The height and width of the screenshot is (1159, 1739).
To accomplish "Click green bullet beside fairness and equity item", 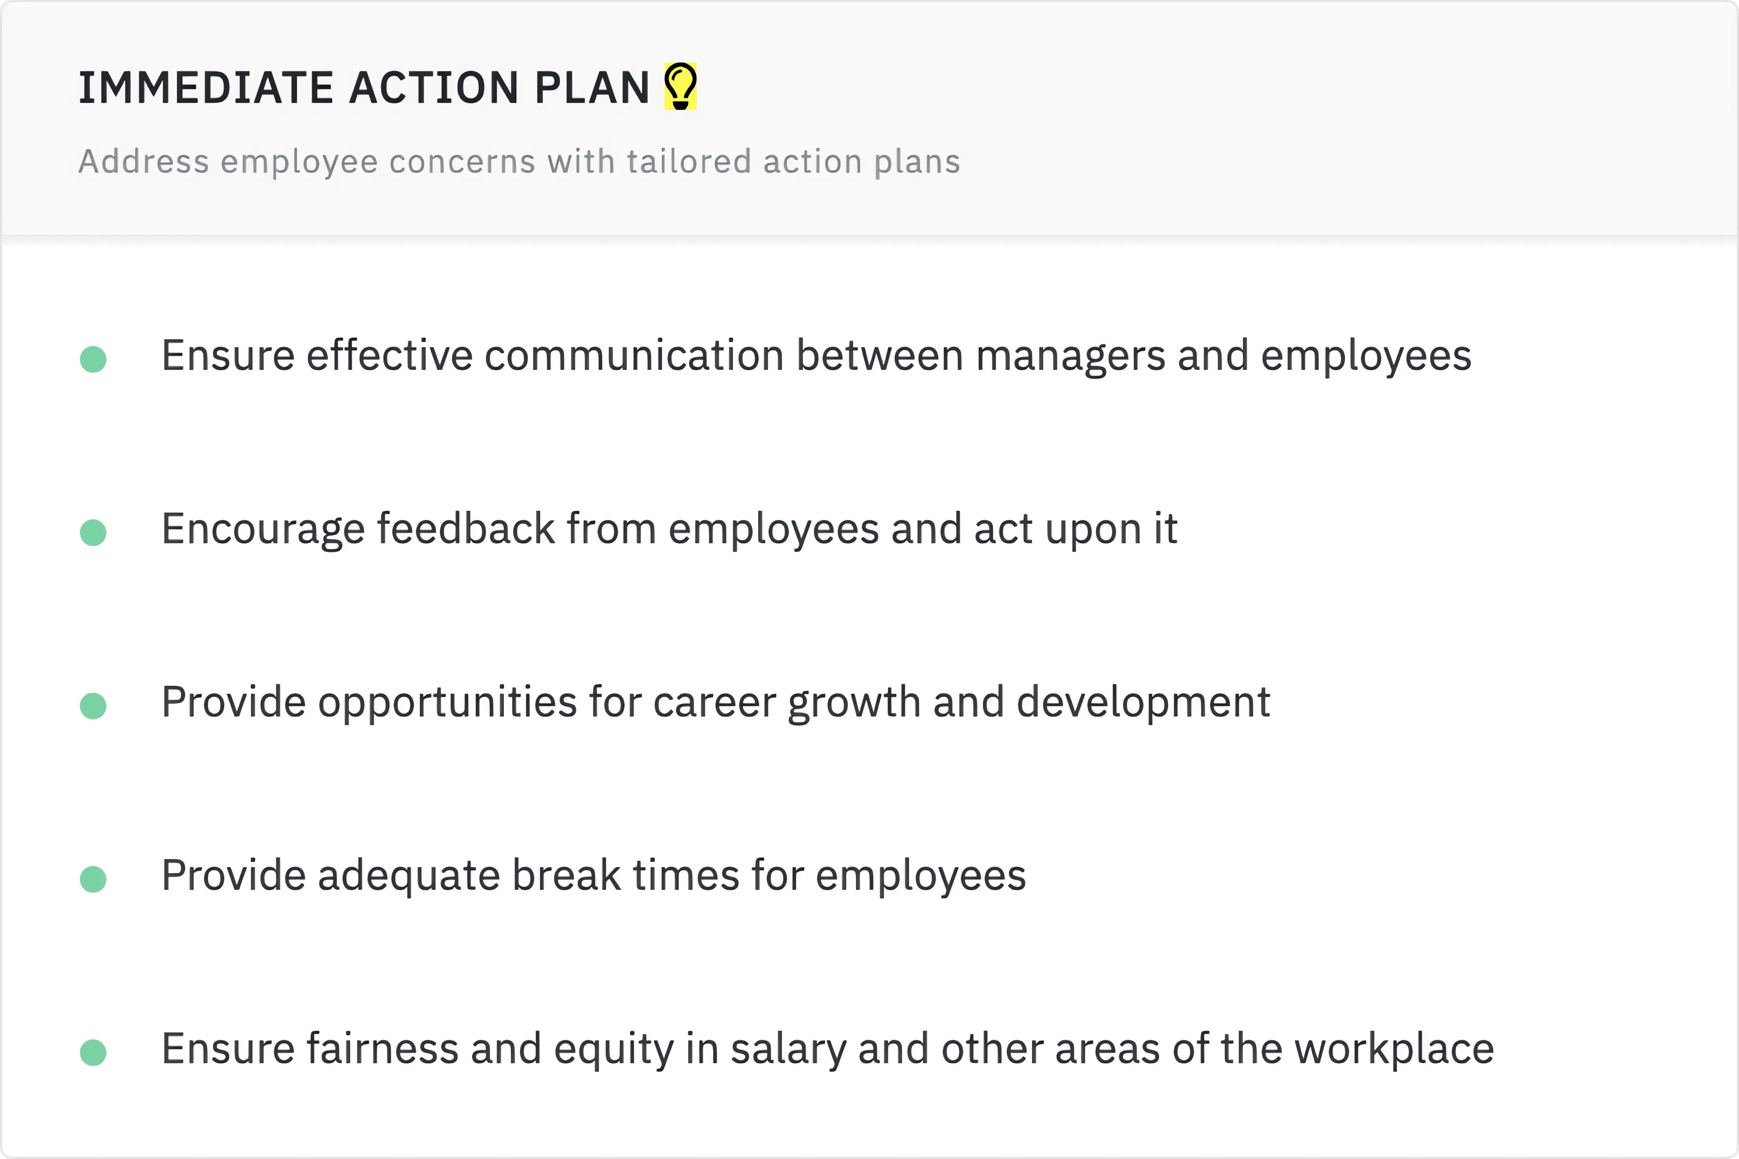I will 93,1052.
